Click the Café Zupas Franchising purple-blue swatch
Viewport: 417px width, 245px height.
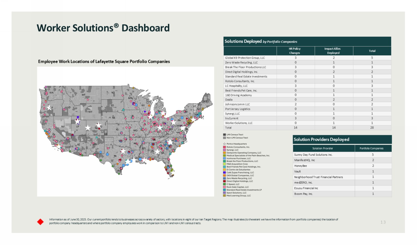(x=224, y=172)
